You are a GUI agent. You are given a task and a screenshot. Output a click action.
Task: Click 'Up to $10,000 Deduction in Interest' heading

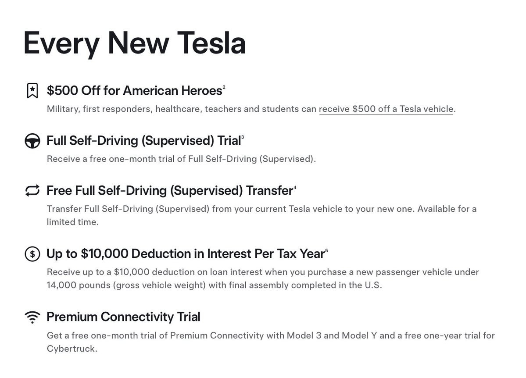(186, 254)
